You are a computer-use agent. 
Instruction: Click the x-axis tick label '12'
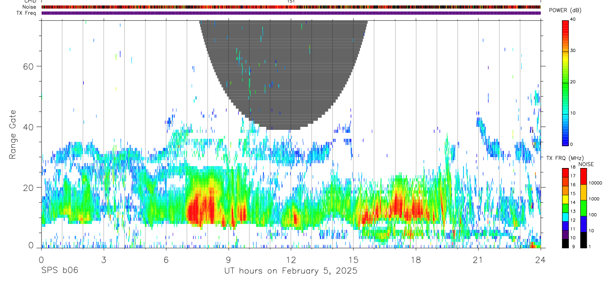click(291, 260)
